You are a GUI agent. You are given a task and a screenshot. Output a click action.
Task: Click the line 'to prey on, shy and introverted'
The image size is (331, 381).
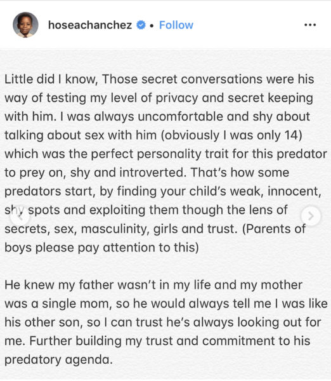coord(94,173)
